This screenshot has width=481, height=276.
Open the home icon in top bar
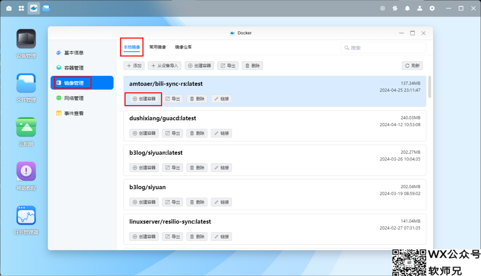point(9,8)
